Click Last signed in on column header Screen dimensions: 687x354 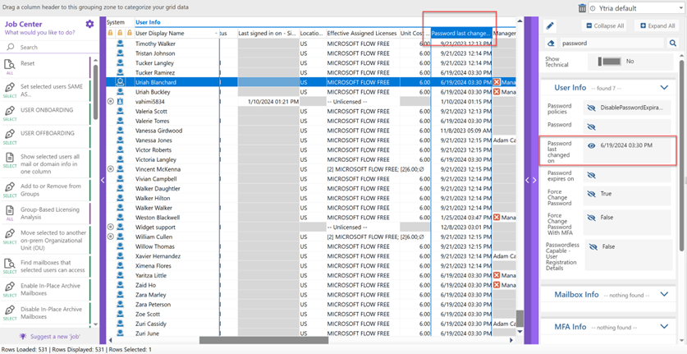click(268, 34)
